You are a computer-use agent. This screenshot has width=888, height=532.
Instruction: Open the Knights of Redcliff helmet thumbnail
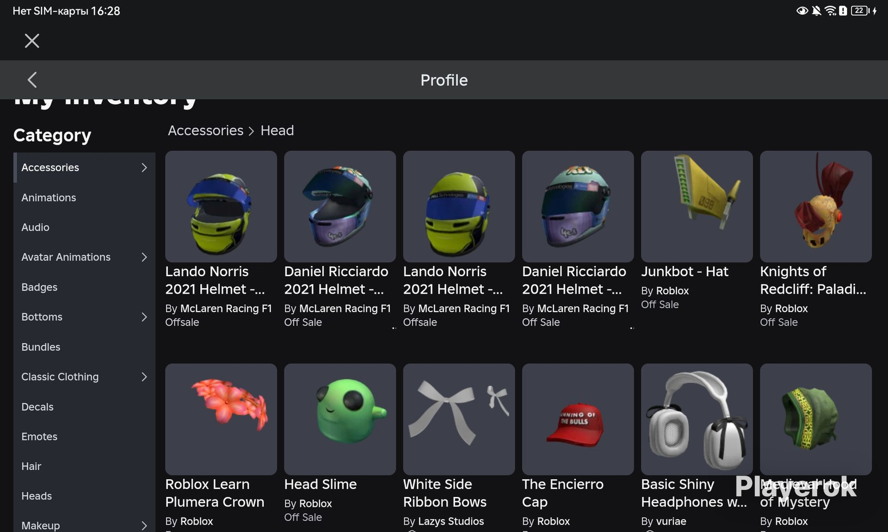[x=816, y=206]
